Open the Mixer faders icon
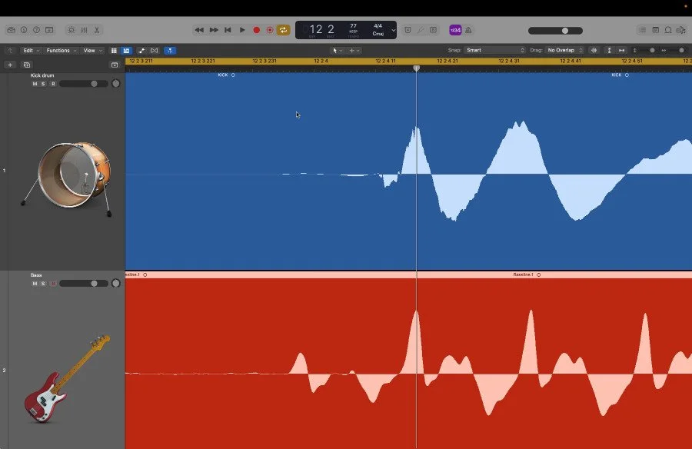The width and height of the screenshot is (692, 449). 85,30
